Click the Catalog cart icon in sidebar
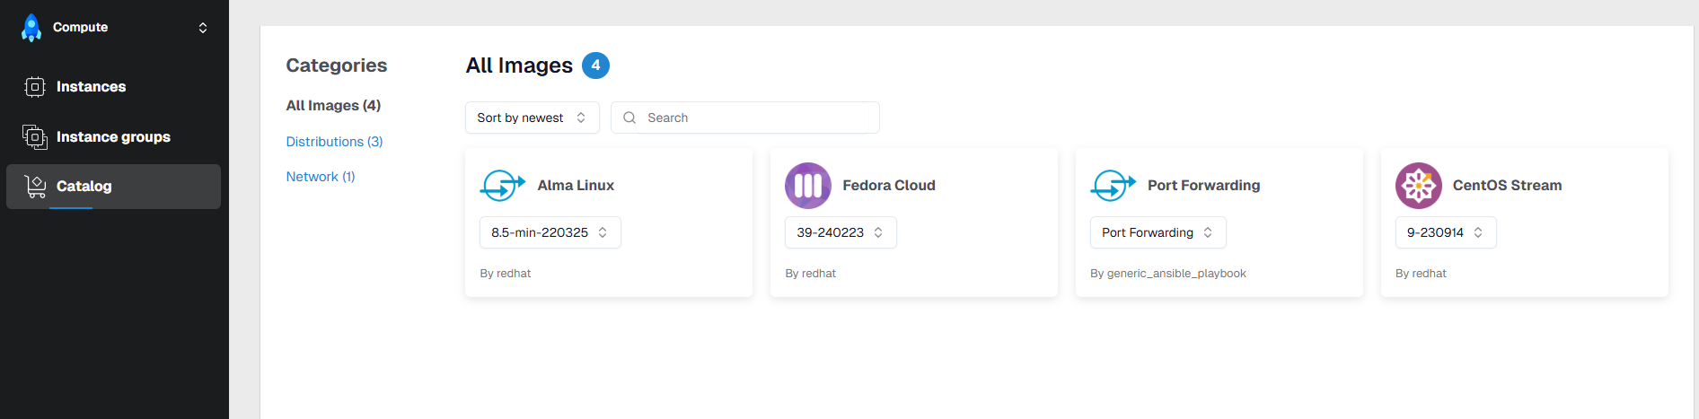The image size is (1699, 419). (x=35, y=187)
